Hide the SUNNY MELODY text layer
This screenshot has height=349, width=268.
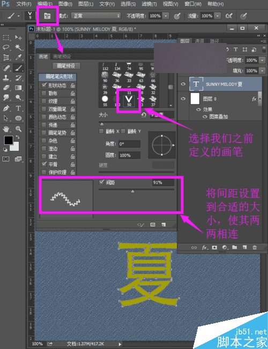tap(183, 84)
